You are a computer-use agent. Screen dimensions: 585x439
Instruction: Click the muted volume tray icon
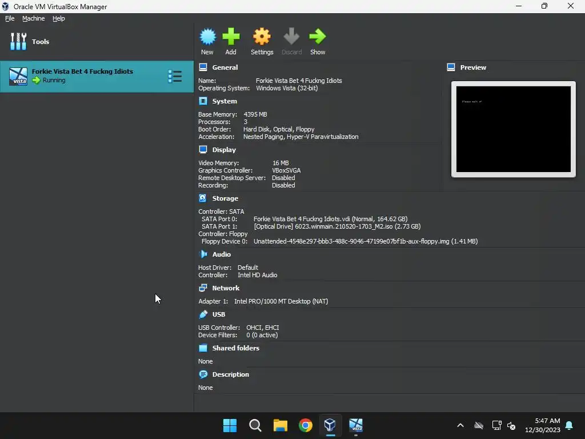click(x=511, y=425)
